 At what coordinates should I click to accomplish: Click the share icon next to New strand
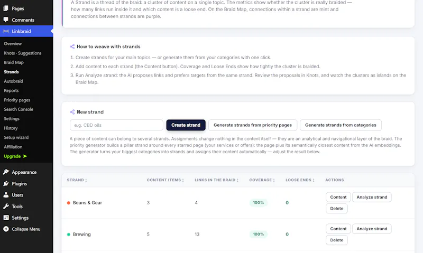(72, 112)
